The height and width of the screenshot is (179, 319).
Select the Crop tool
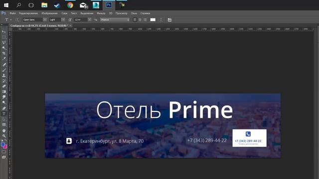pyautogui.click(x=4, y=53)
